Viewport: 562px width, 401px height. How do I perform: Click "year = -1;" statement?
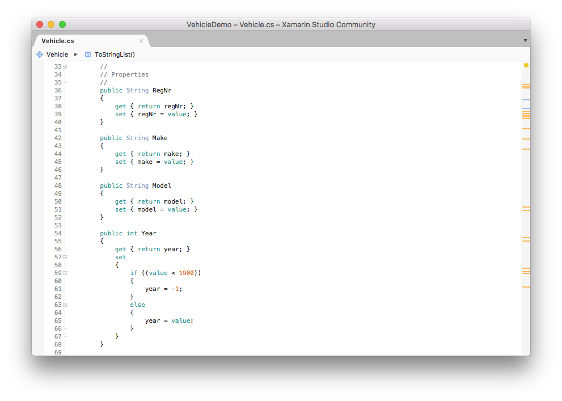[x=163, y=289]
